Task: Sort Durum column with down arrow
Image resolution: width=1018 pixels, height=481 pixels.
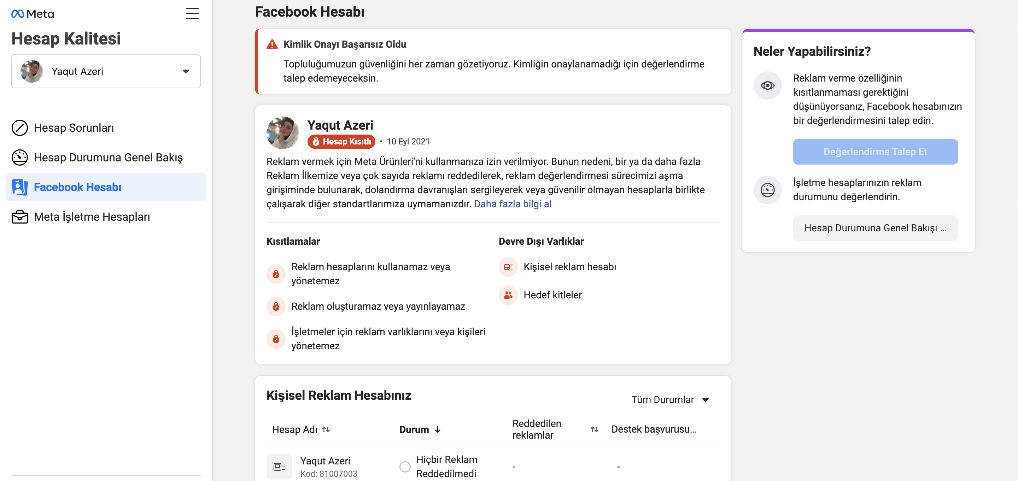Action: 438,429
